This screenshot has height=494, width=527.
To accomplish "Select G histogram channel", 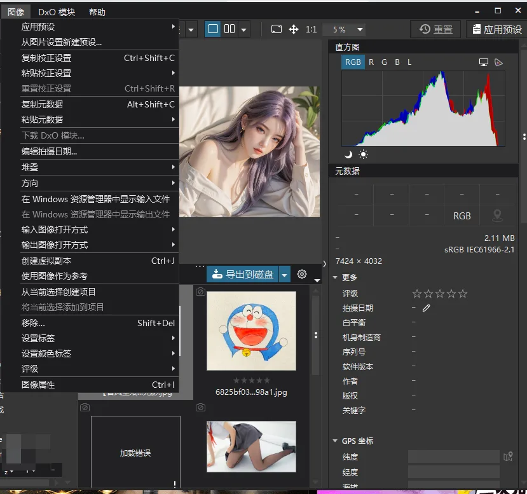I will 384,62.
